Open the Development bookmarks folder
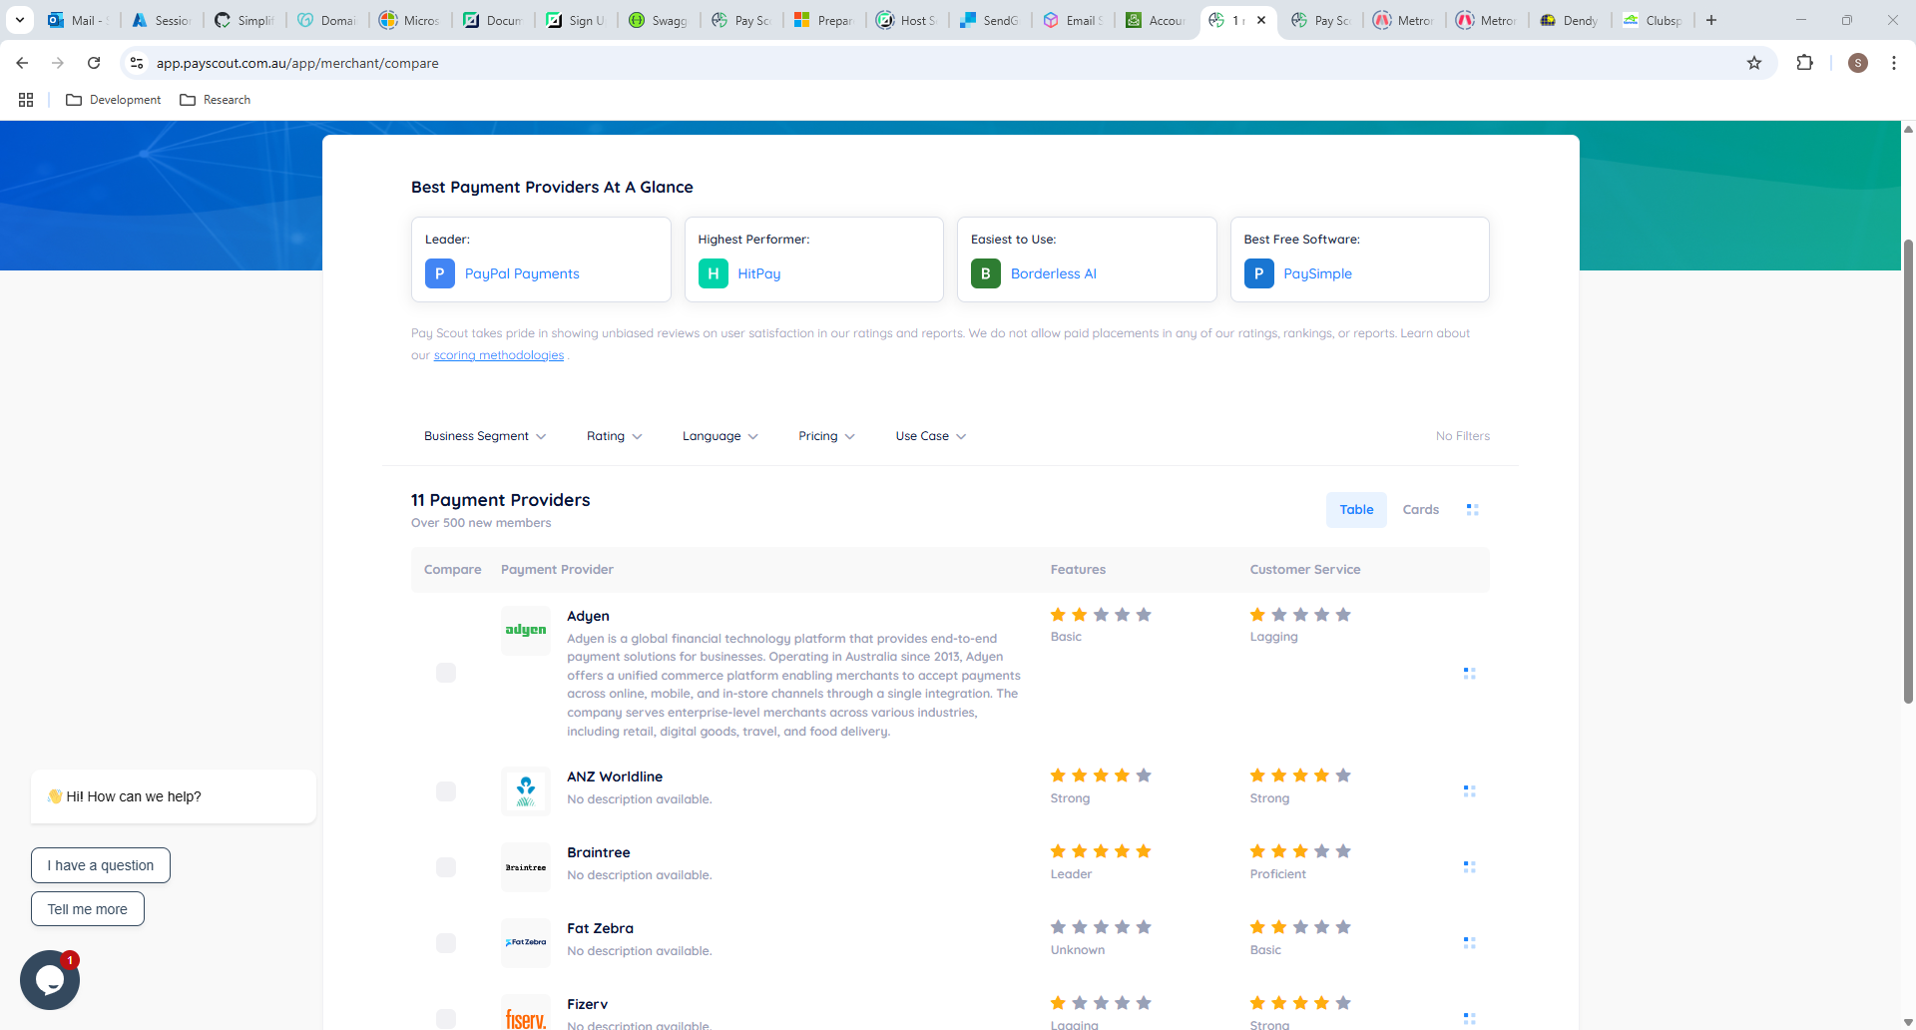The image size is (1916, 1030). click(x=113, y=100)
